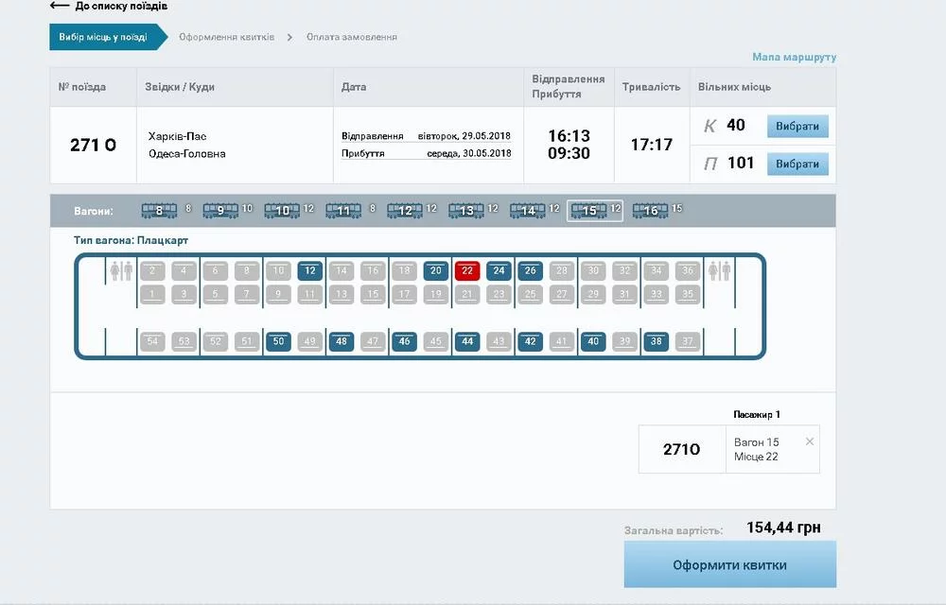The width and height of the screenshot is (946, 605).
Task: Select wagon 10 icon
Action: 282,210
